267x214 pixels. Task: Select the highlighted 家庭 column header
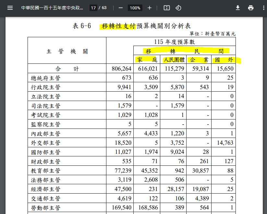click(x=147, y=60)
